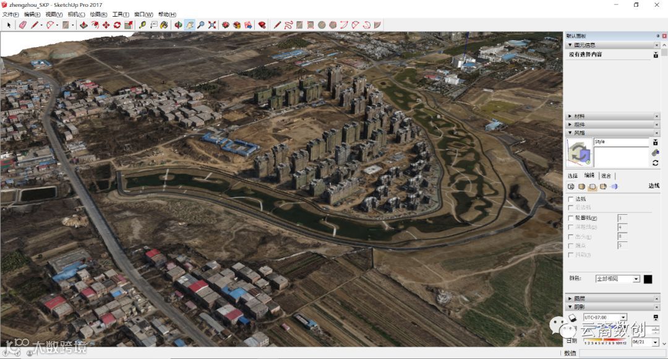Choose the Polygon drawing tool
The image size is (668, 359).
pyautogui.click(x=333, y=25)
